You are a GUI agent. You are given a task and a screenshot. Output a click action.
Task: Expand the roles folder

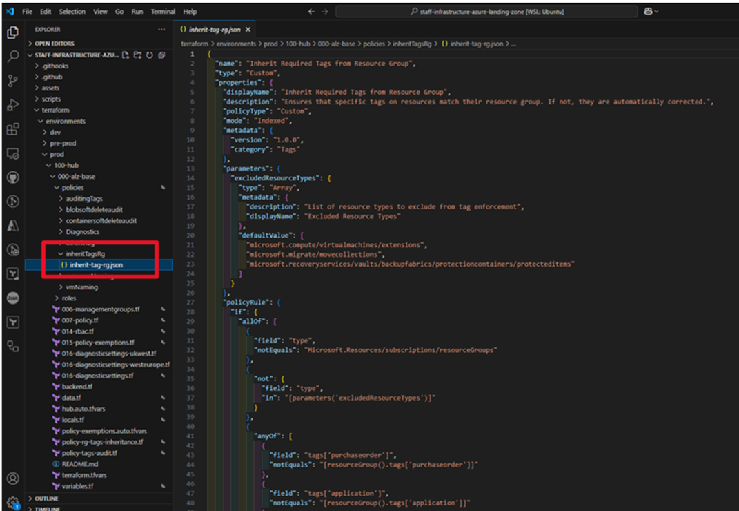[x=68, y=298]
